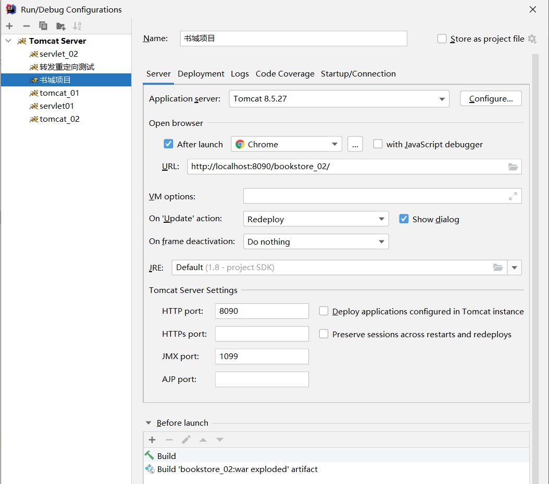Switch to the Startup/Connection tab

click(x=358, y=74)
